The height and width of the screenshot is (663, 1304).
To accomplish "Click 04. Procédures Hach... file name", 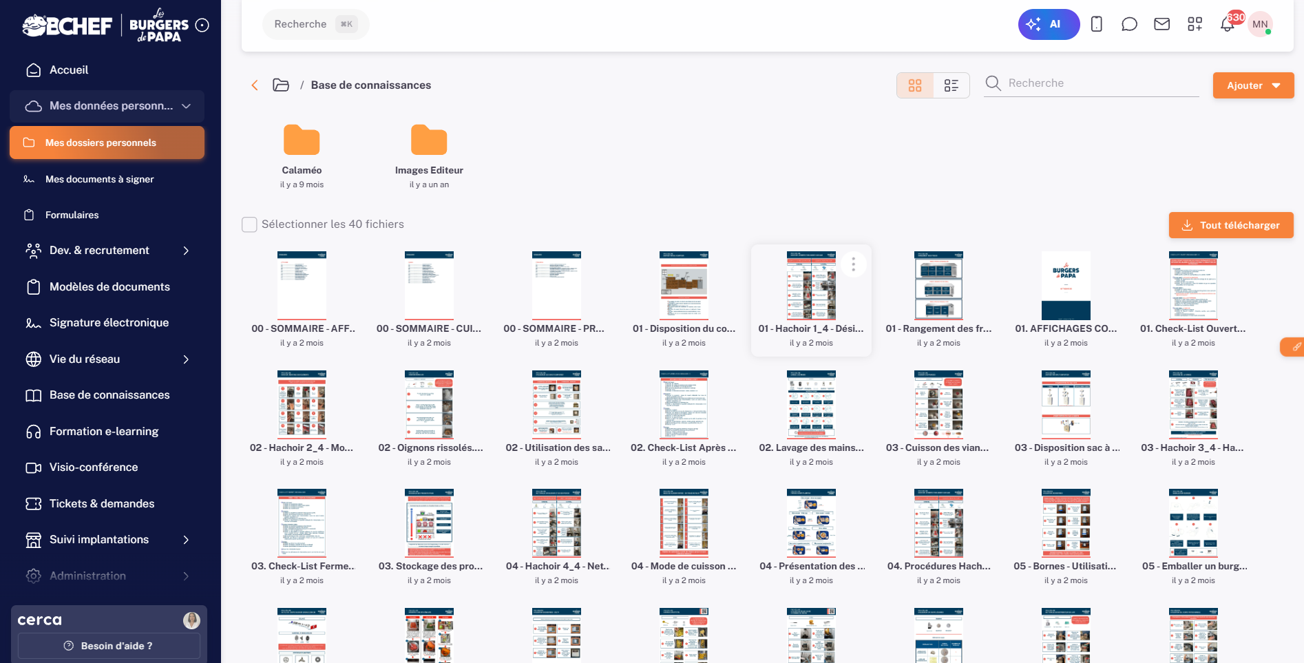I will [939, 566].
